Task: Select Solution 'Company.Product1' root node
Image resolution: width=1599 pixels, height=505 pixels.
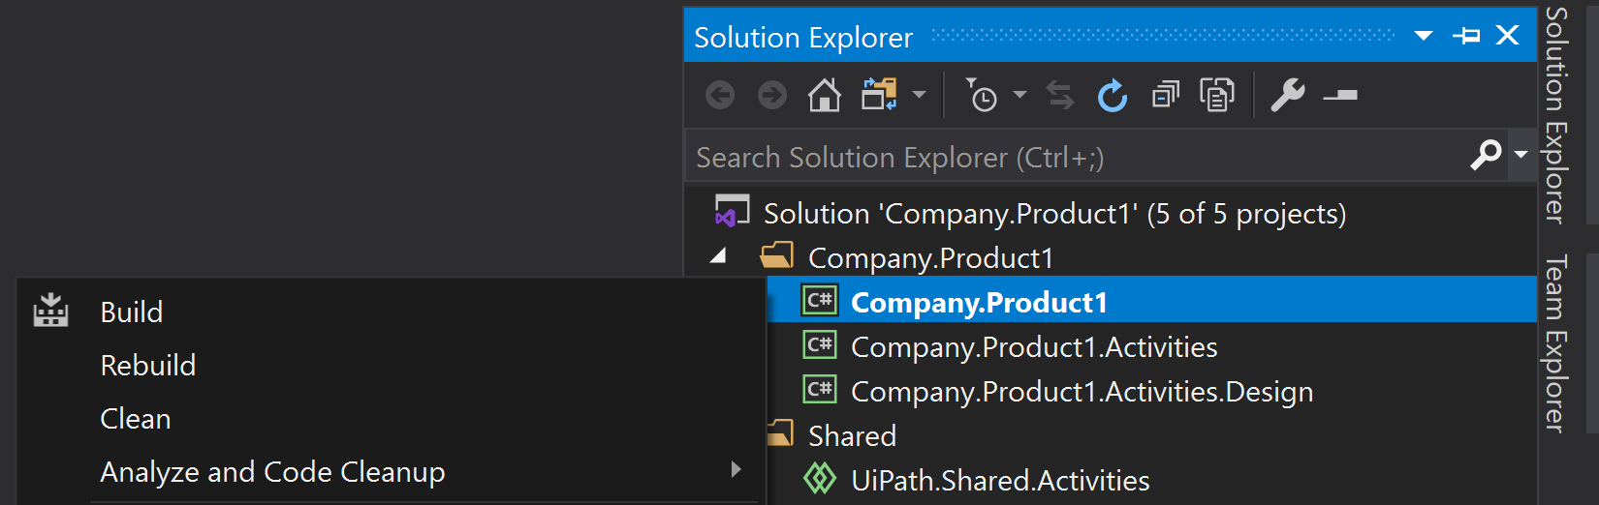Action: [1055, 213]
